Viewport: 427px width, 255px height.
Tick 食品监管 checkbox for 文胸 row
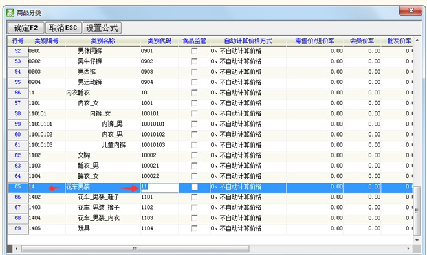(194, 155)
